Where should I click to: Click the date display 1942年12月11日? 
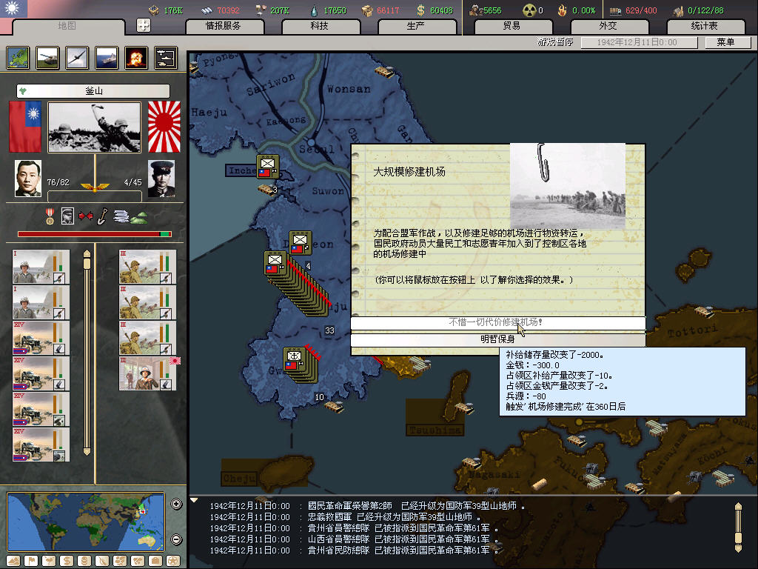click(637, 42)
